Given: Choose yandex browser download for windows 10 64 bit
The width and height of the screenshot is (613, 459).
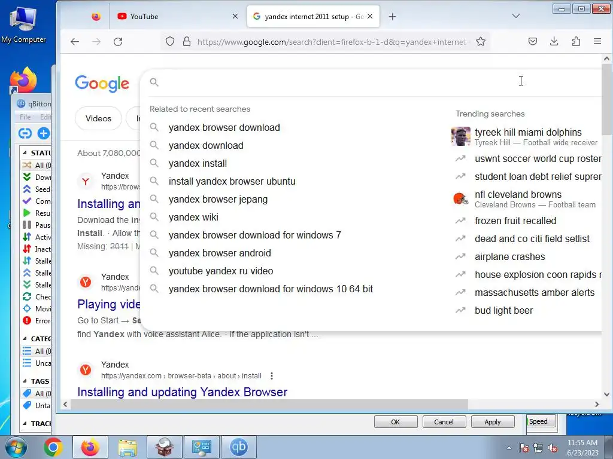Looking at the screenshot, I should 271,289.
